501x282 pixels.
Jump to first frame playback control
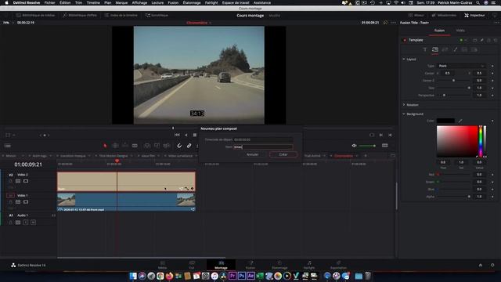point(177,135)
